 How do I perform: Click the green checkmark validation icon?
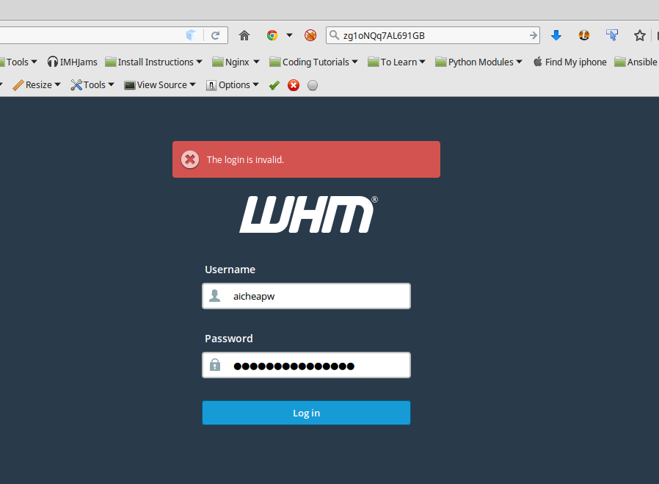(274, 85)
